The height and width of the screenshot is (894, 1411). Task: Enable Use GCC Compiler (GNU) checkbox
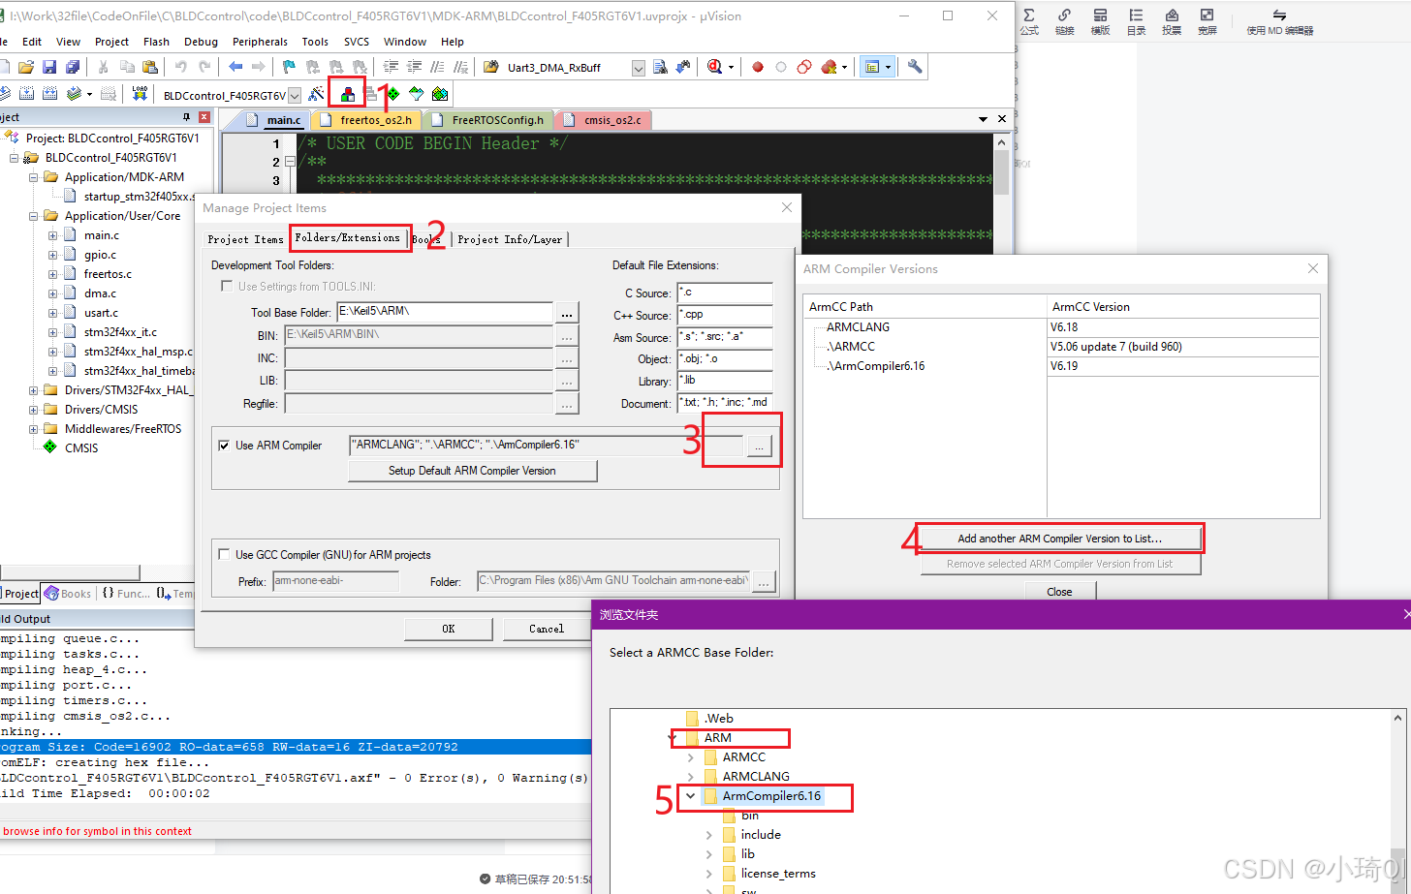225,555
